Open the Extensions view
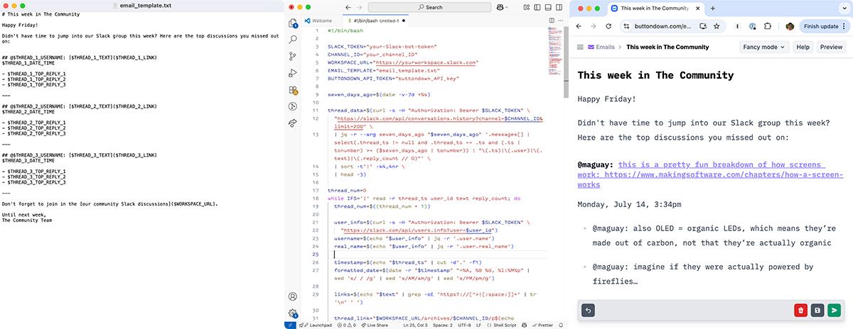Image resolution: width=853 pixels, height=329 pixels. tap(292, 90)
